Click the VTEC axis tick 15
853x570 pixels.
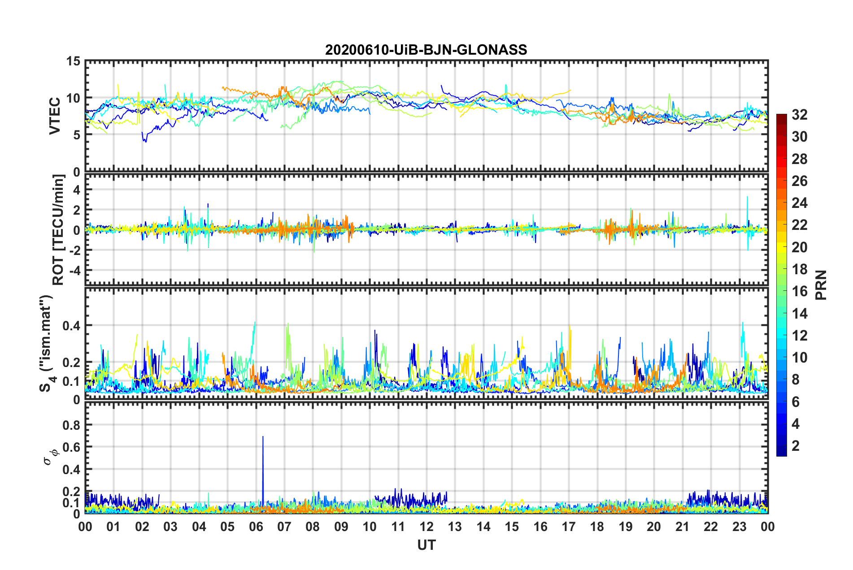click(x=73, y=61)
